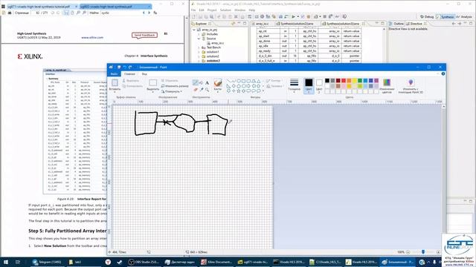
Task: Pick the green color swatch in Paint palette
Action: 360,81
